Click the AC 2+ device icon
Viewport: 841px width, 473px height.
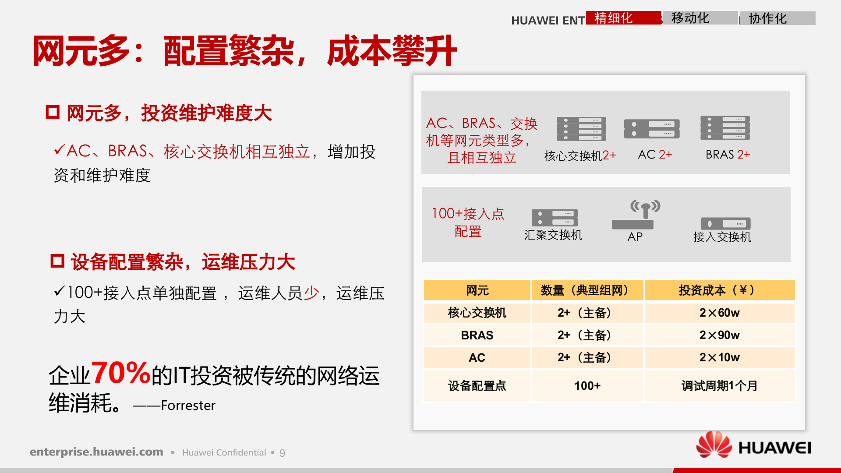(653, 128)
